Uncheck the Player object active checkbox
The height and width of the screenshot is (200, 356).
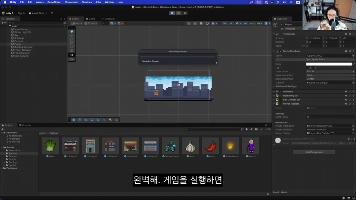point(282,24)
